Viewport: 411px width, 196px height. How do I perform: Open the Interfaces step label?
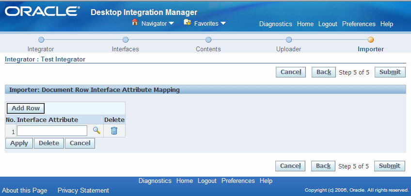126,49
